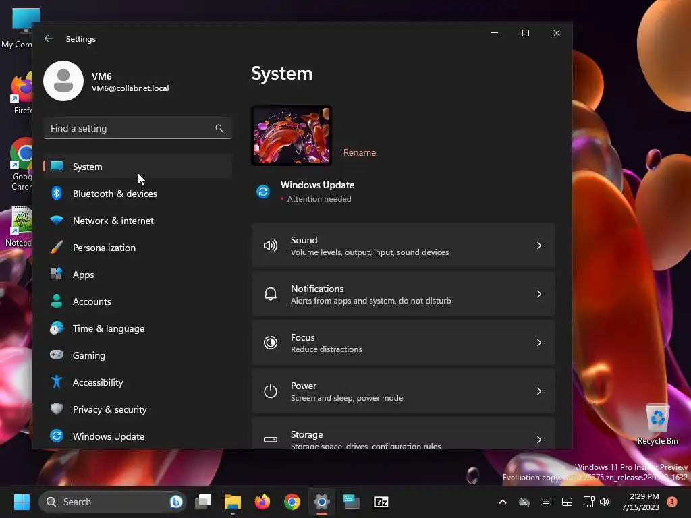Click Sound description 'Volume levels, output, input'

[370, 252]
